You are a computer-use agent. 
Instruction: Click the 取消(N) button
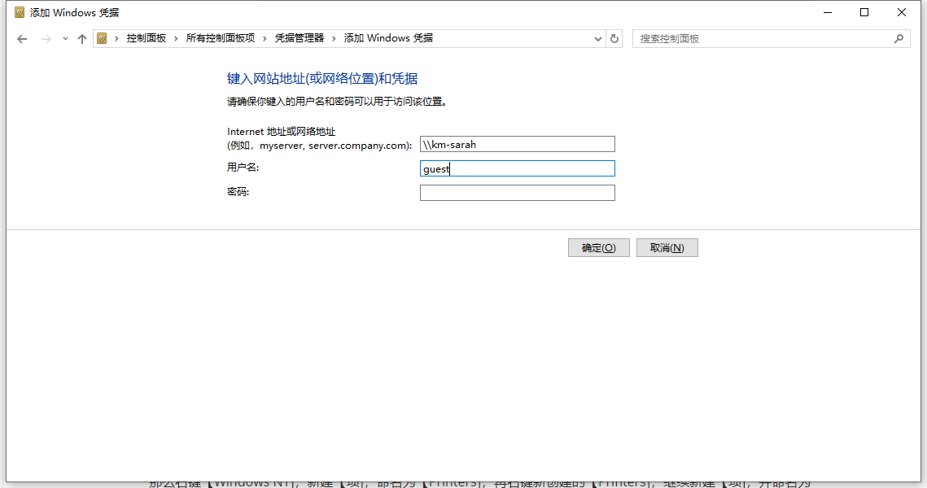(667, 247)
